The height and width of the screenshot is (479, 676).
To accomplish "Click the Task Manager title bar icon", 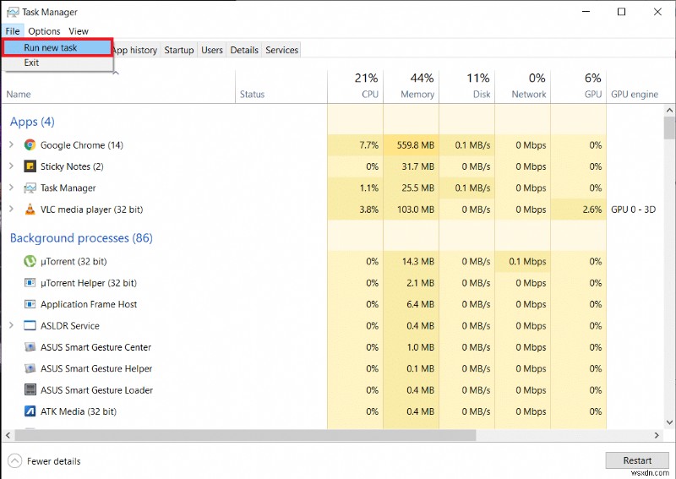I will tap(13, 12).
